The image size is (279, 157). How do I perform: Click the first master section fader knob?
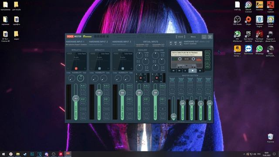pyautogui.click(x=174, y=116)
